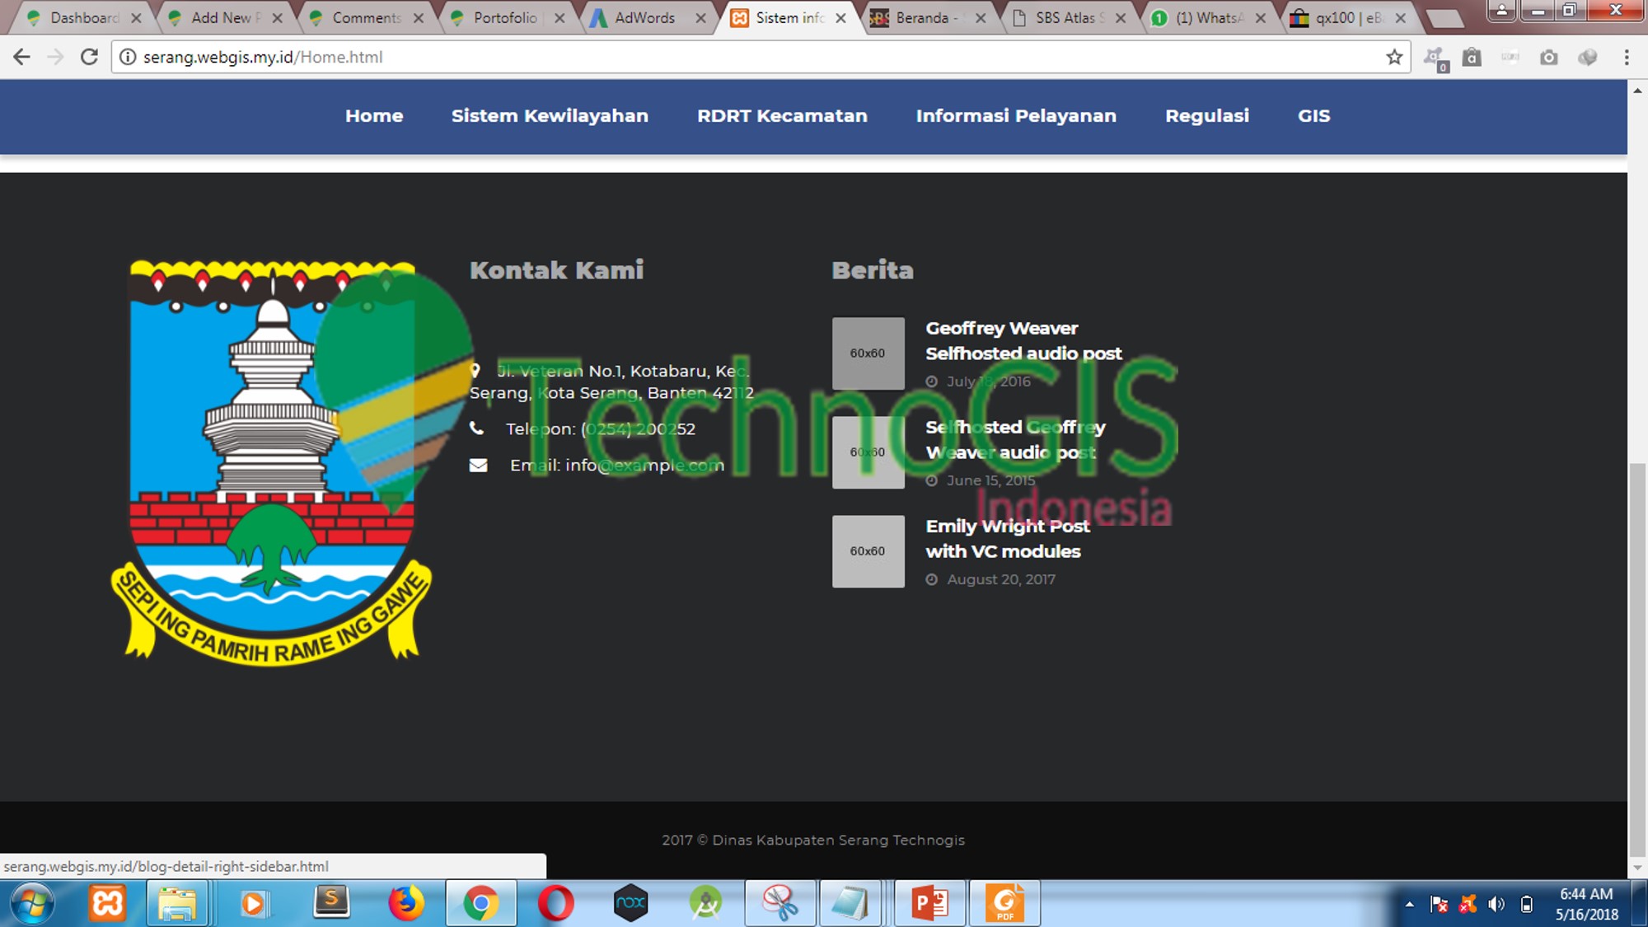Open Selfhosted Geoffrey Weaver audio post link
This screenshot has width=1648, height=927.
(1015, 440)
